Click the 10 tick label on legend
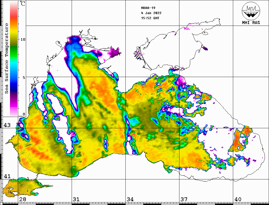 [x=23, y=40]
